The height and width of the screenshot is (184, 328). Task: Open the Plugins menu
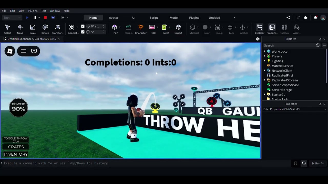(x=33, y=11)
